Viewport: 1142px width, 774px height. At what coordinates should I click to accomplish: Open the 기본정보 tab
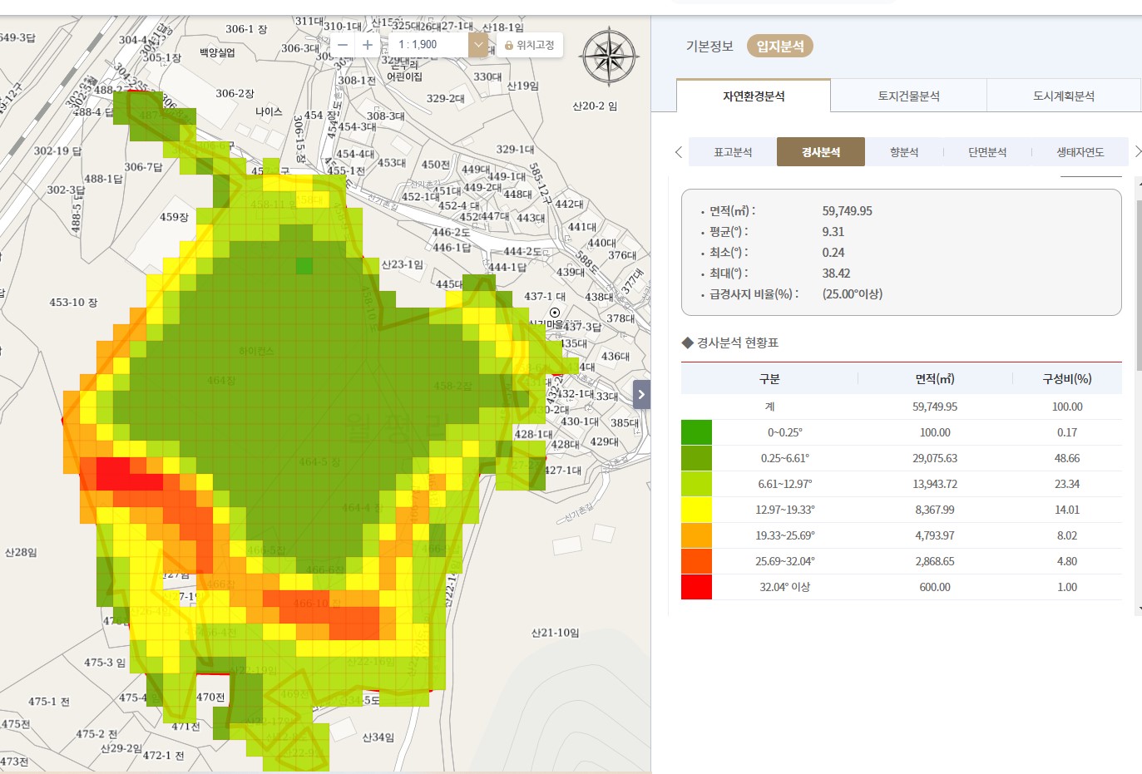tap(709, 47)
